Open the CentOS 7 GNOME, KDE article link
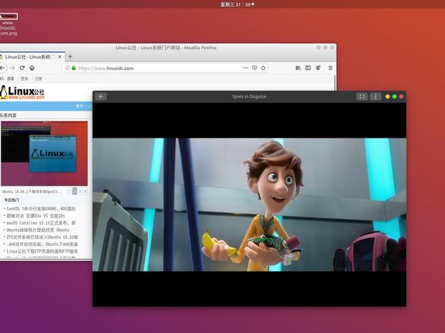The image size is (445, 333). click(x=41, y=209)
